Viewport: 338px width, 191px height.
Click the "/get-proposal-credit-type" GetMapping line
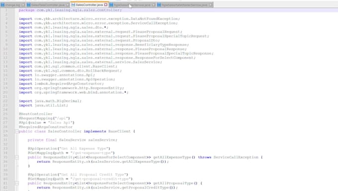tap(80, 179)
